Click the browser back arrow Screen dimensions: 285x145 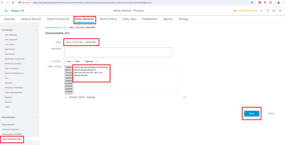(2, 2)
